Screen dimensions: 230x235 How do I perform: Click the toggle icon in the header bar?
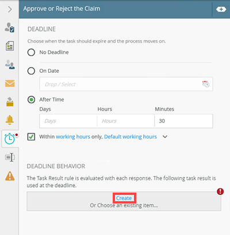point(221,9)
